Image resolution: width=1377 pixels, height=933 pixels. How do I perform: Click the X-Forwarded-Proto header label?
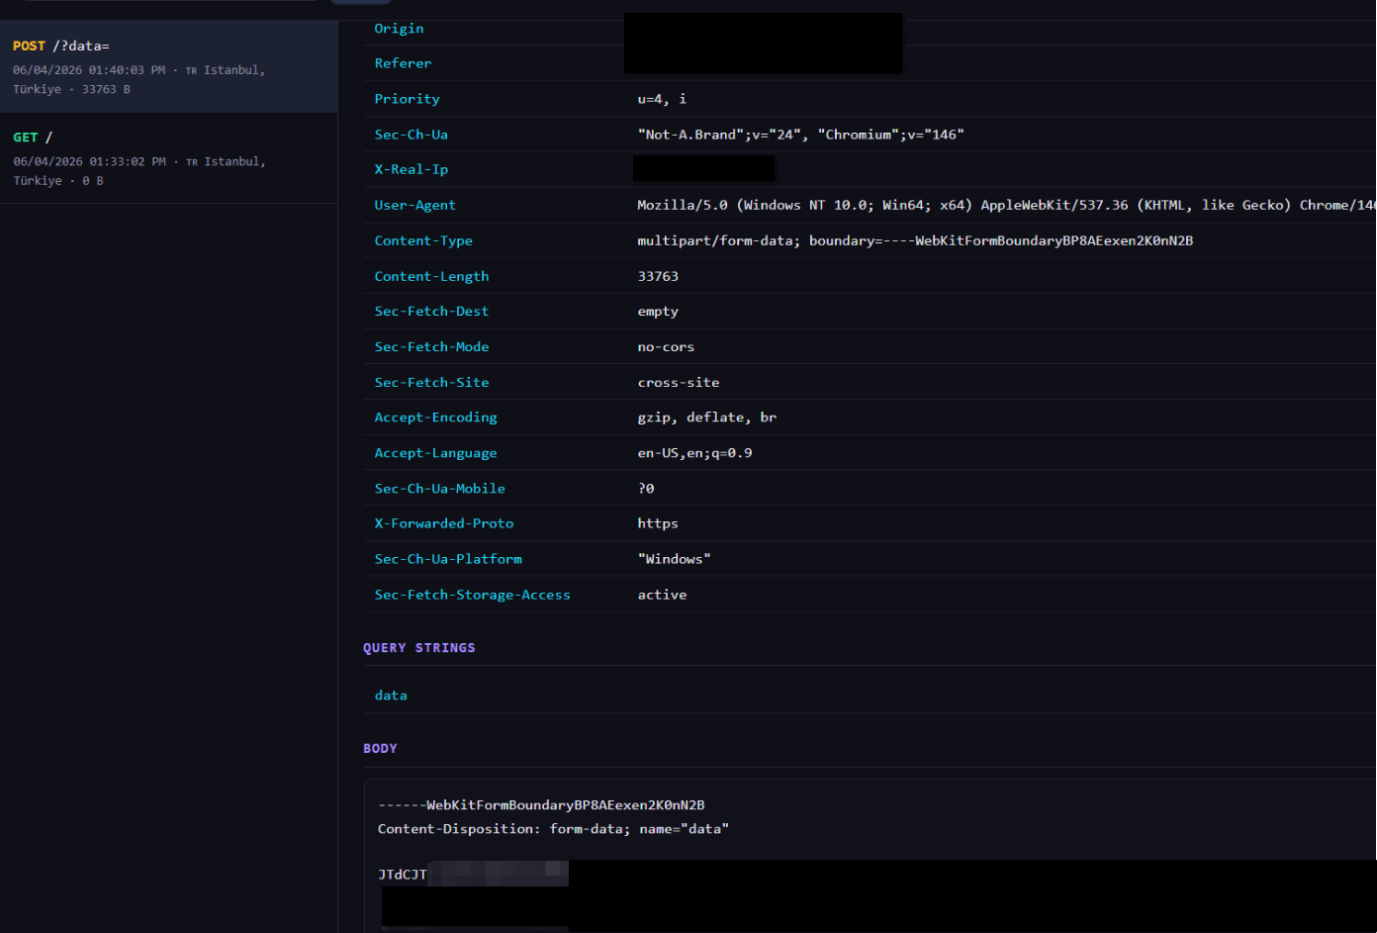444,523
